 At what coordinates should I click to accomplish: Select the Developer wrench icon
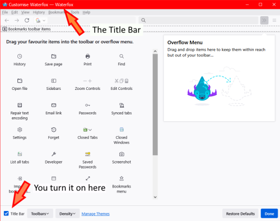point(54,154)
